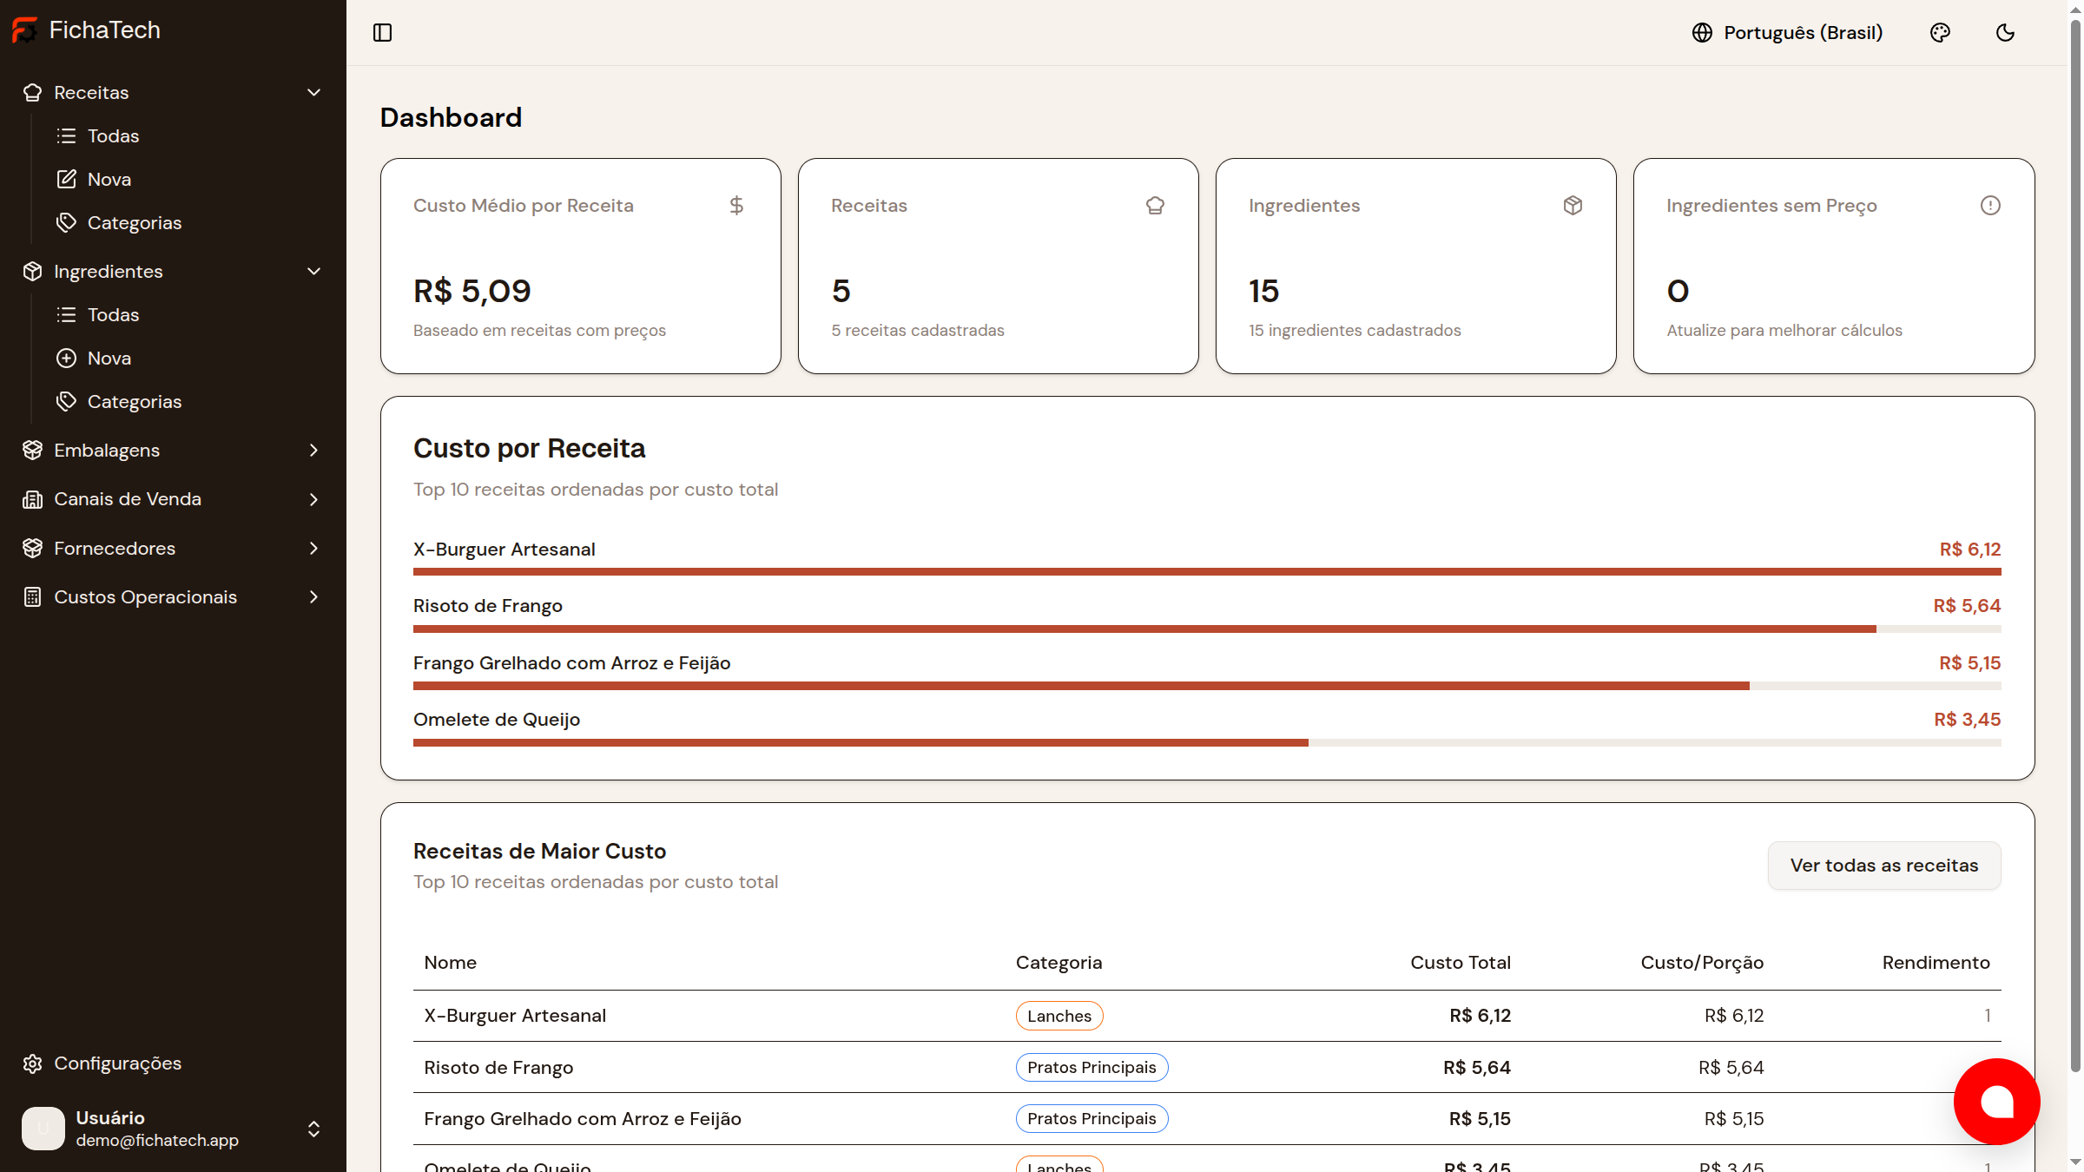Open Nova under Ingredientes

[109, 359]
